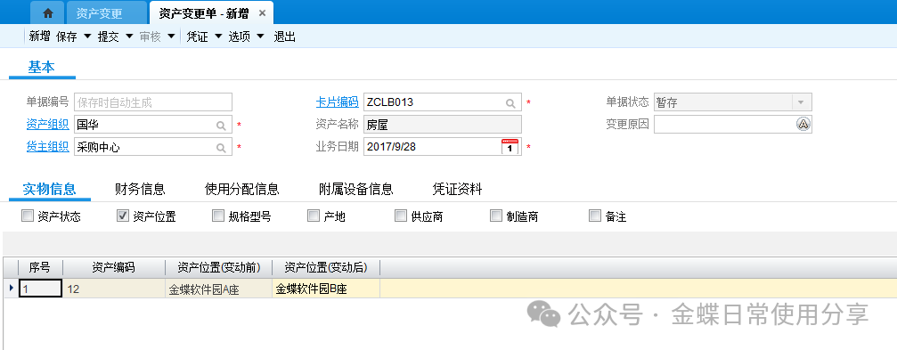Select the 资产位置(变动后) cell 金蝶软件园B座
Image resolution: width=897 pixels, height=350 pixels.
326,289
